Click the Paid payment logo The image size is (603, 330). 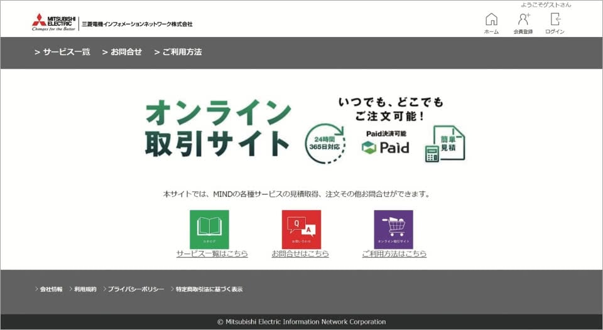point(385,147)
